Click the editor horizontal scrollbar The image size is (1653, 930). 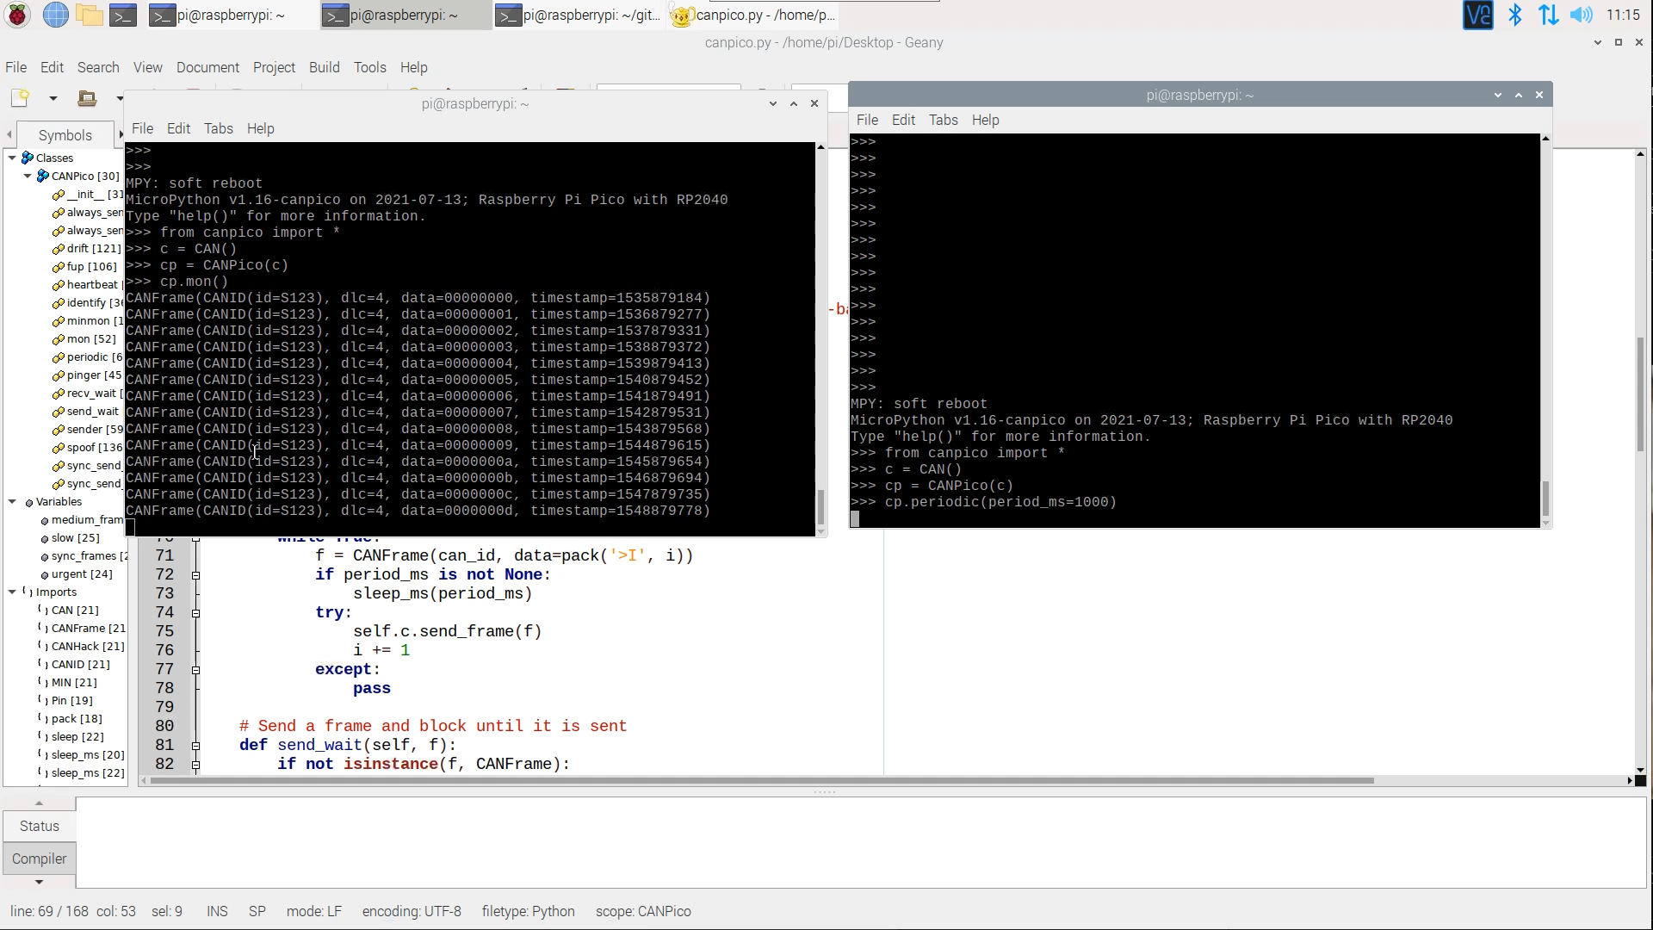pos(762,781)
